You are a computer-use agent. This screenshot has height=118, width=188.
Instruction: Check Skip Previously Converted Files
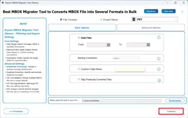pos(79,79)
